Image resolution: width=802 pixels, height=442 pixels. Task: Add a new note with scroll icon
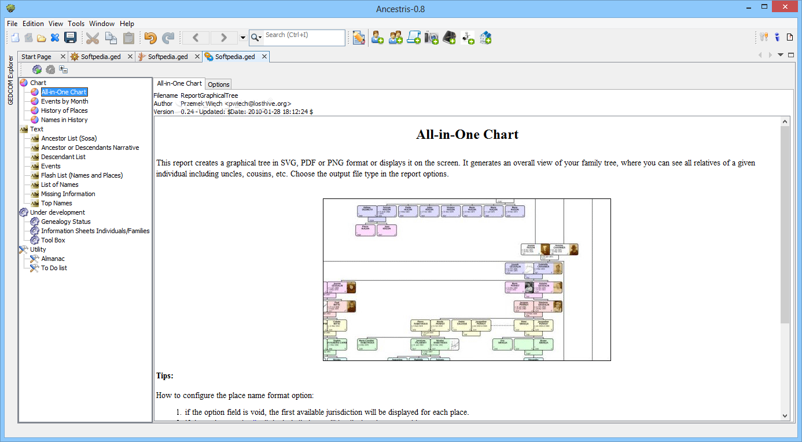(414, 38)
